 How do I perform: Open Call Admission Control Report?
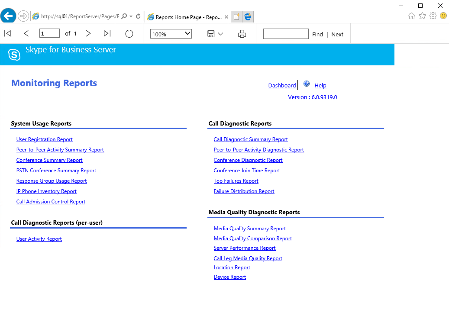pyautogui.click(x=51, y=202)
